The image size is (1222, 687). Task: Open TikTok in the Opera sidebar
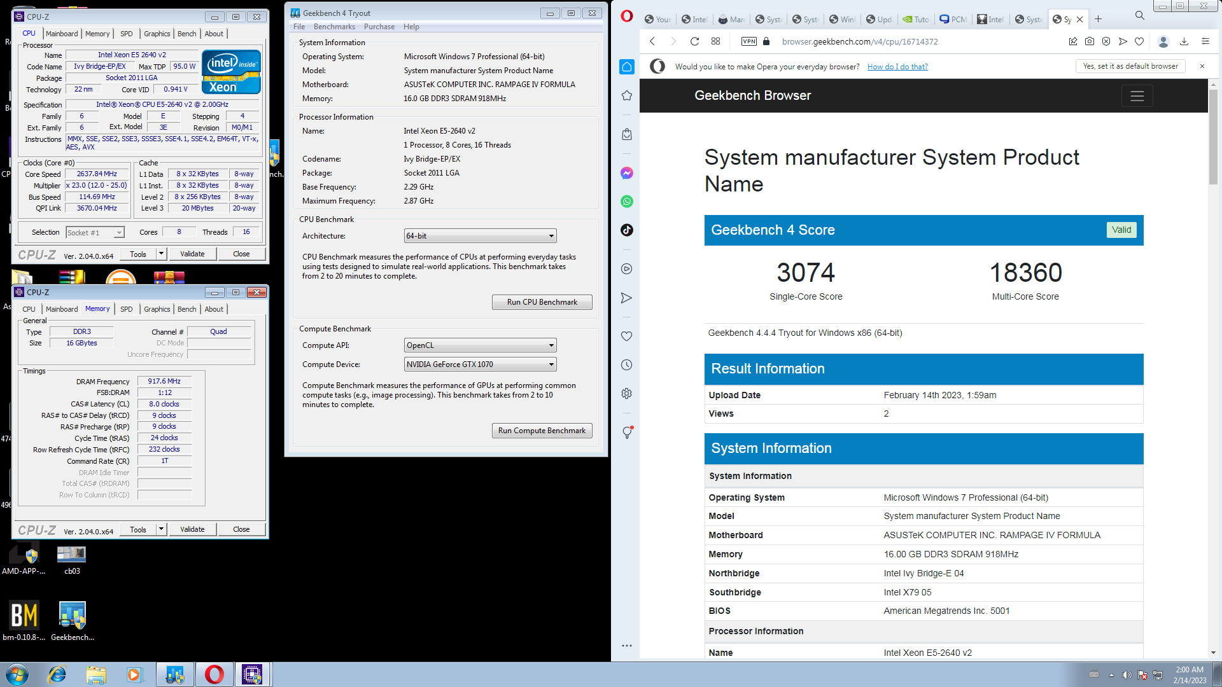627,230
